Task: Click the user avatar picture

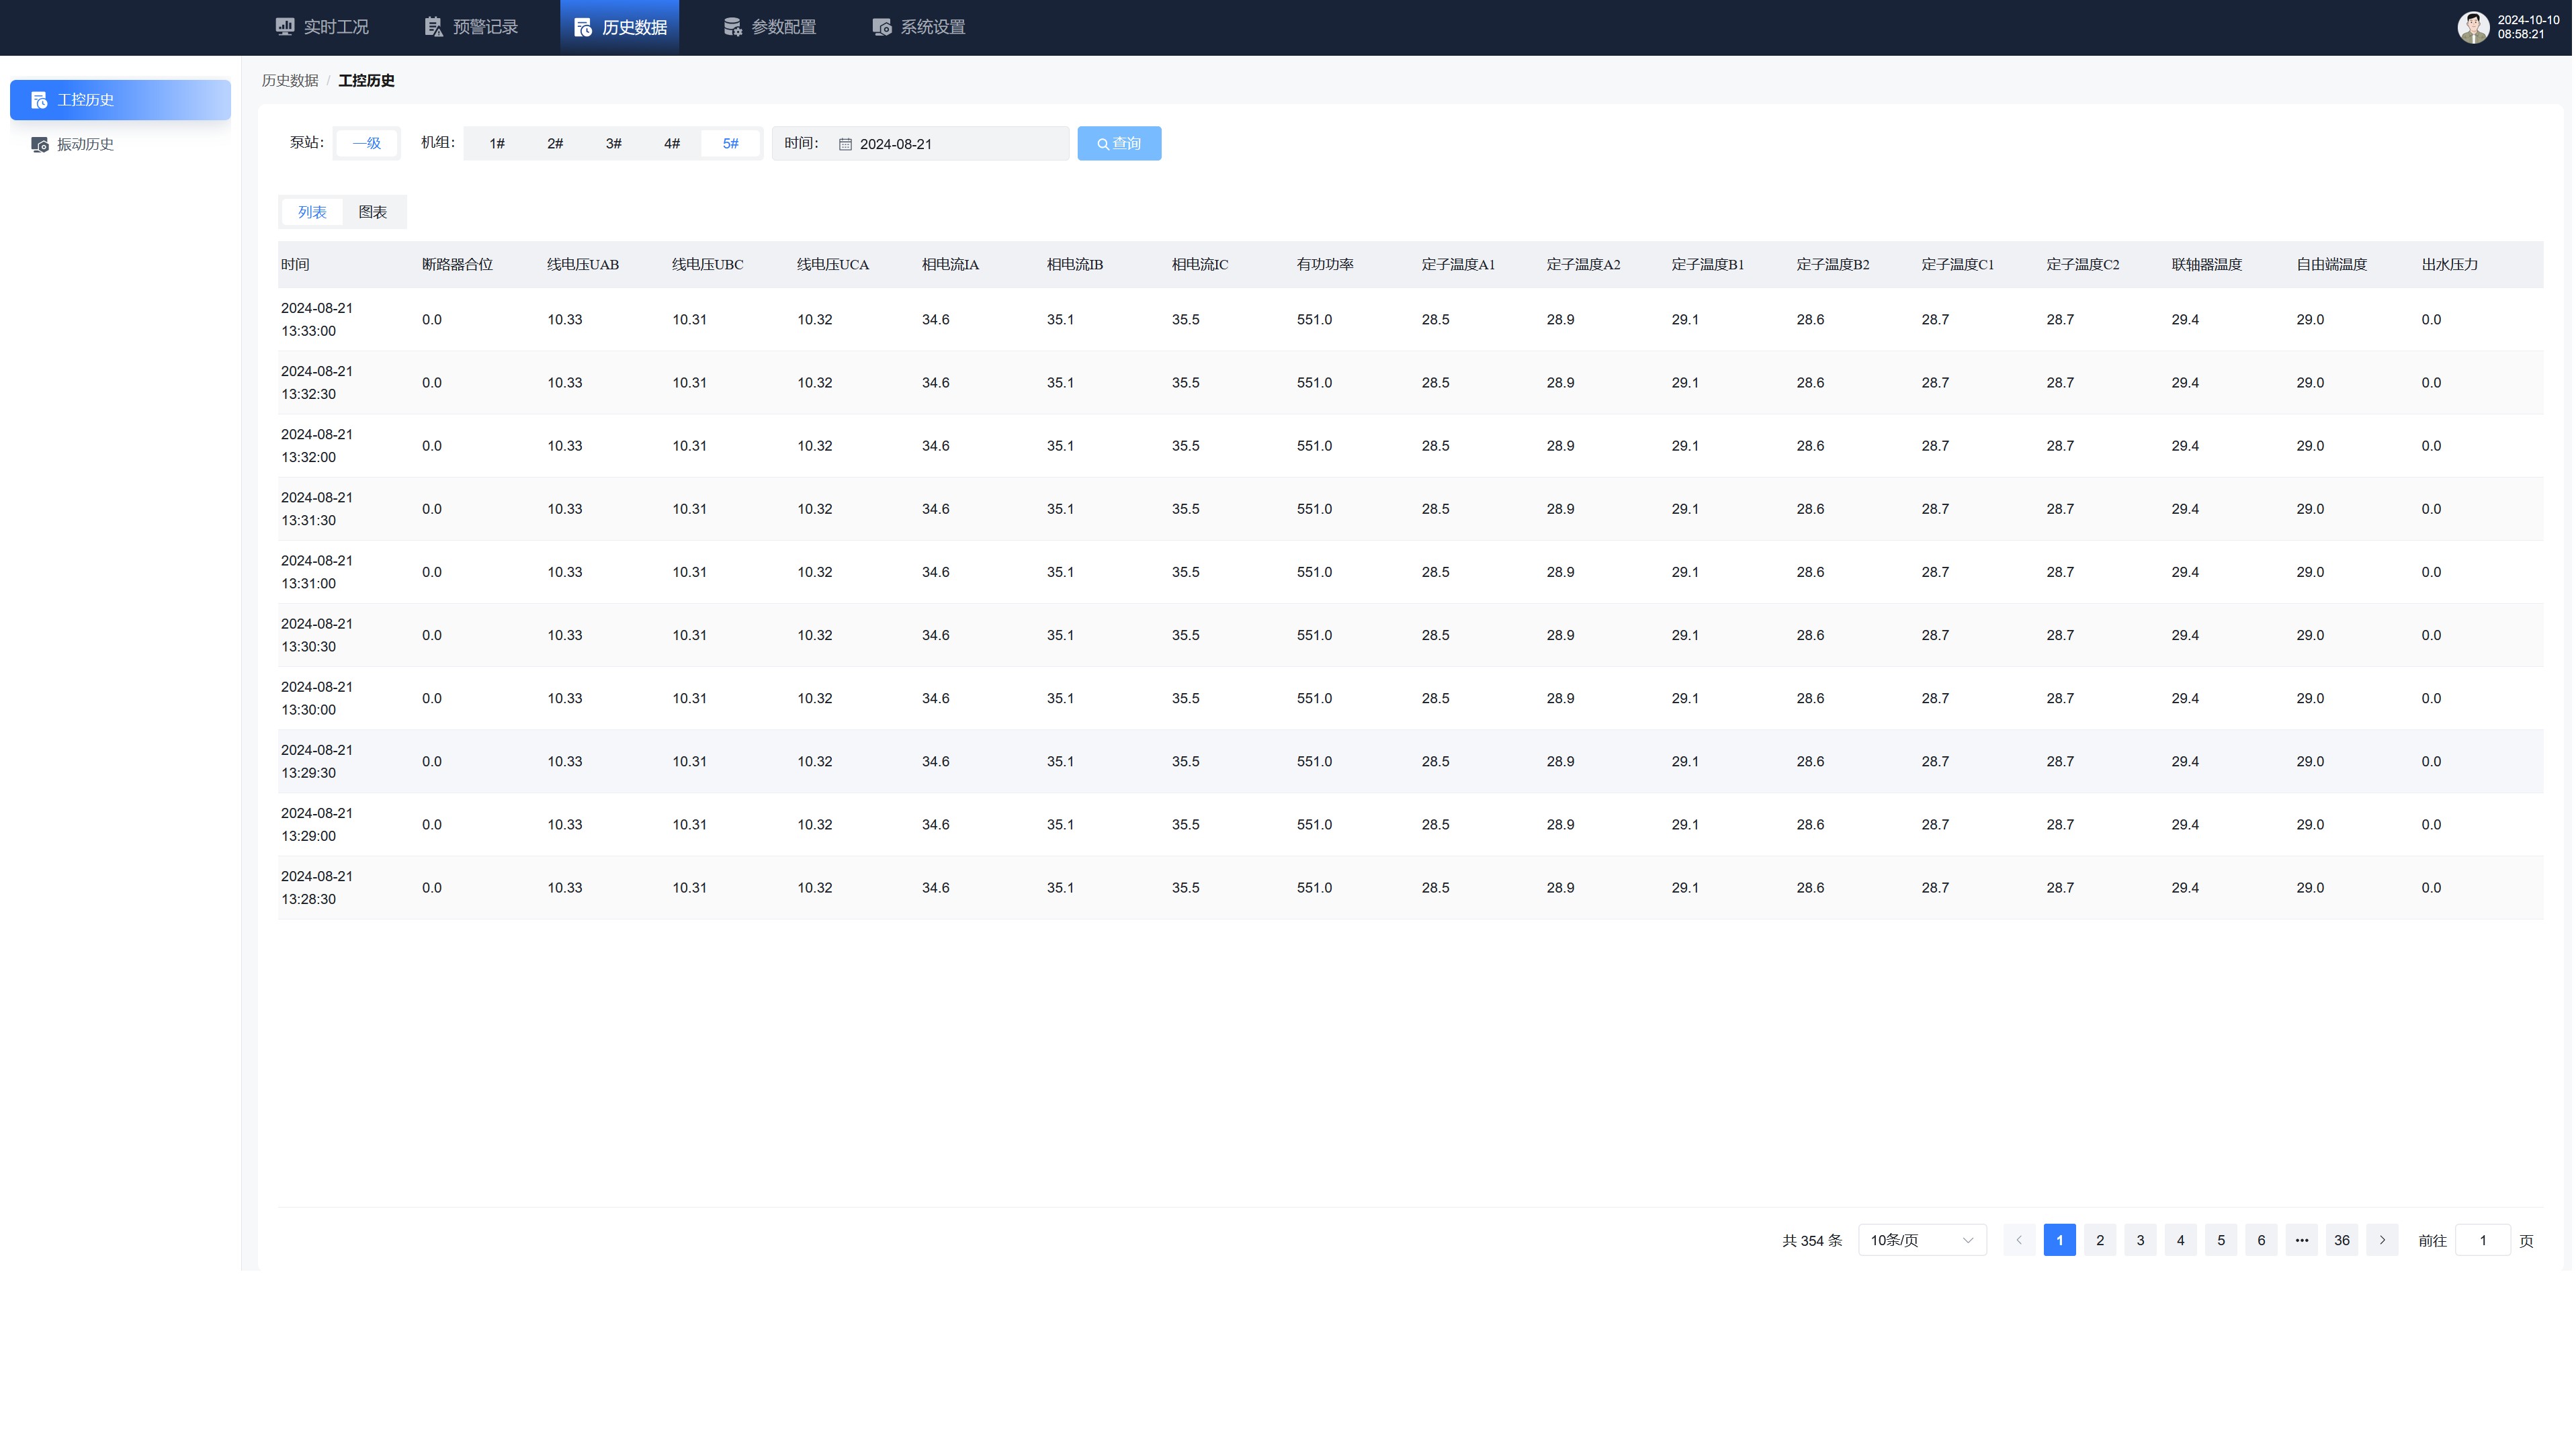Action: 2473,27
